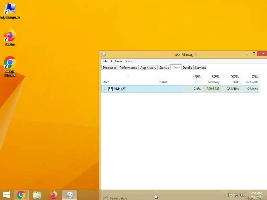Minimize the Task Manager window
Screen dimensions: 267x200
[247, 54]
